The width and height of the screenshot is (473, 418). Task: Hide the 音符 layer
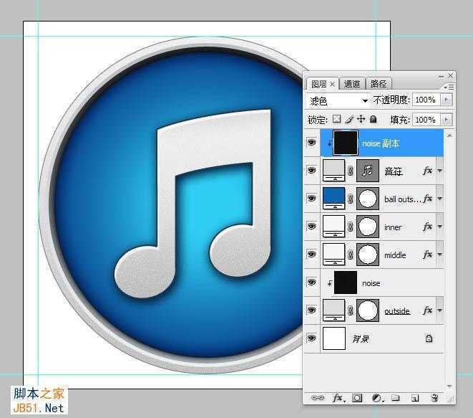pos(311,171)
